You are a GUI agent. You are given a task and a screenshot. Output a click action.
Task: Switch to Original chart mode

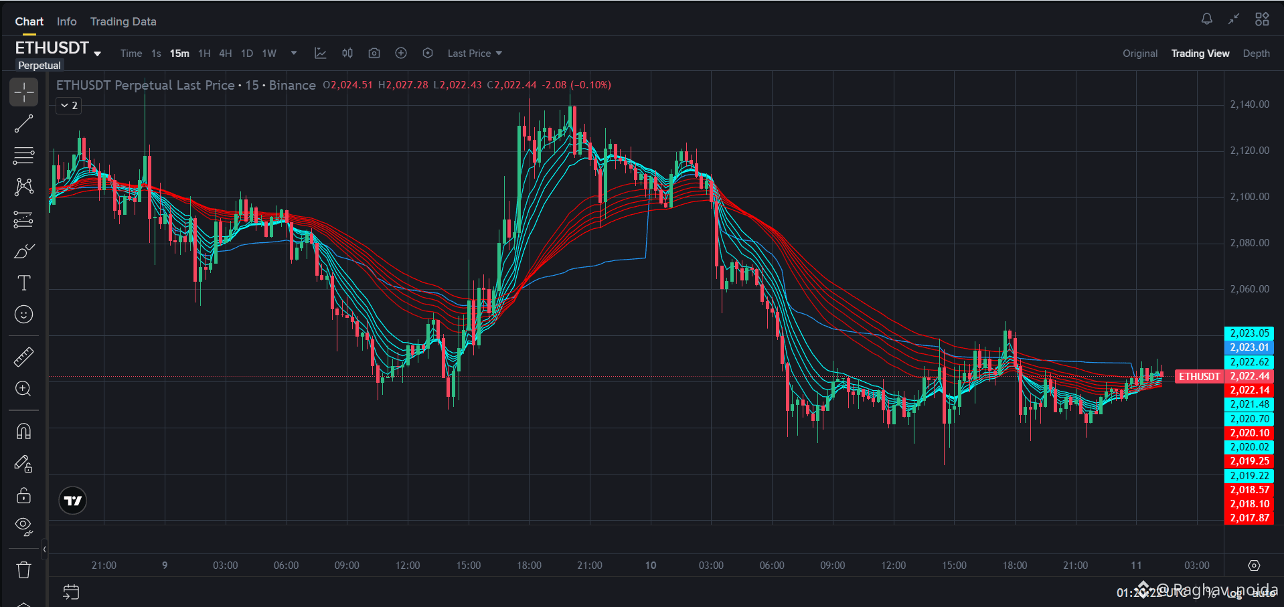1140,54
